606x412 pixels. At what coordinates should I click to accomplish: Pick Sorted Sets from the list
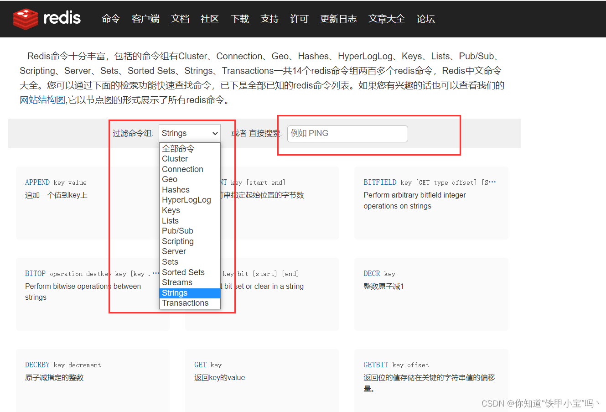tap(190, 272)
